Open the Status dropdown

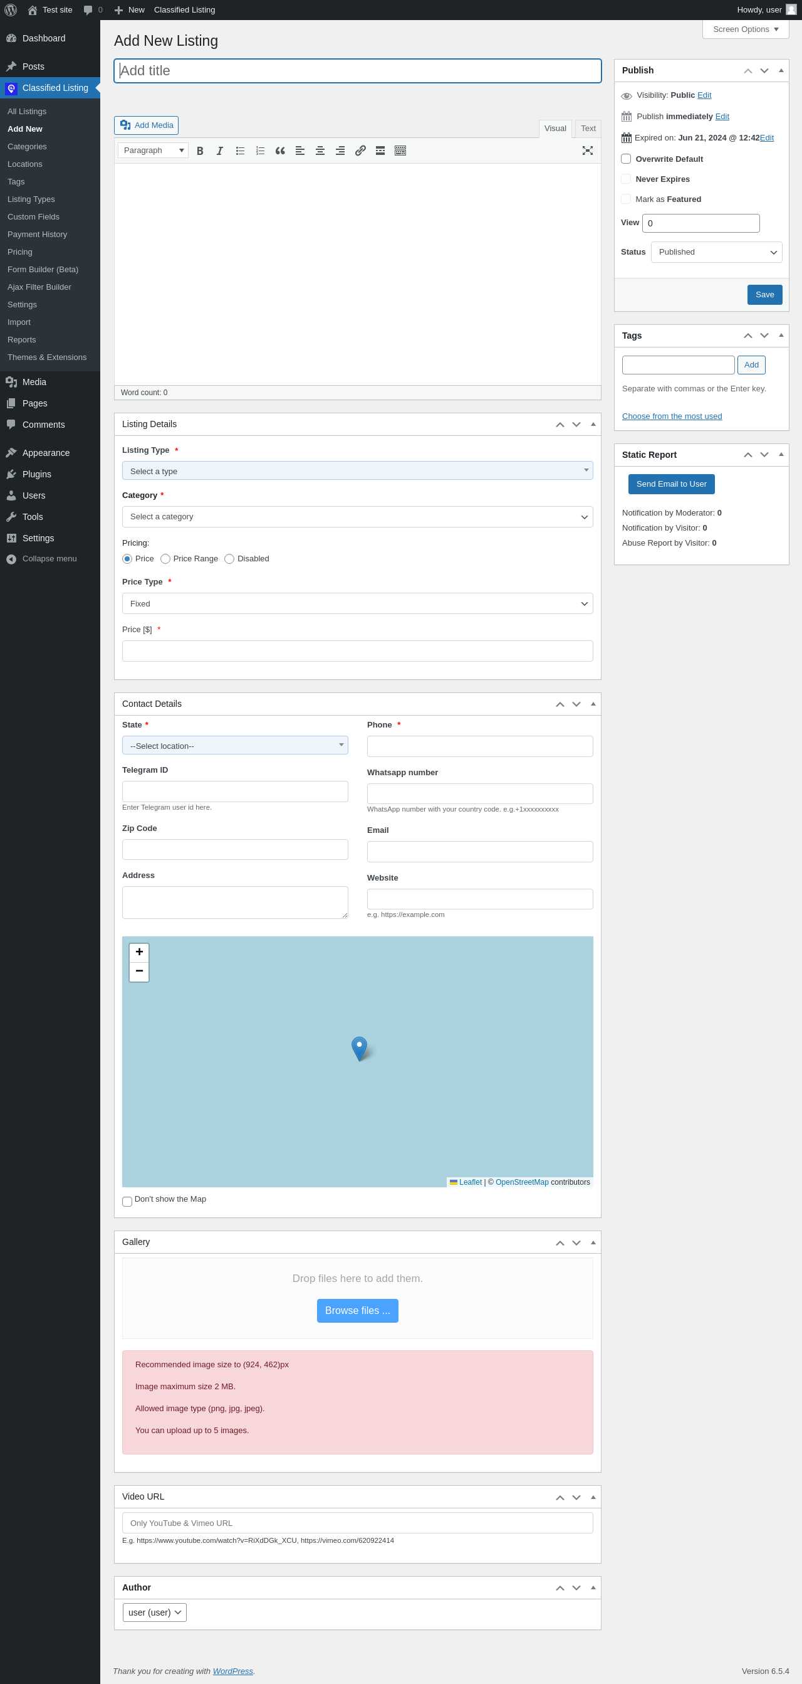716,252
